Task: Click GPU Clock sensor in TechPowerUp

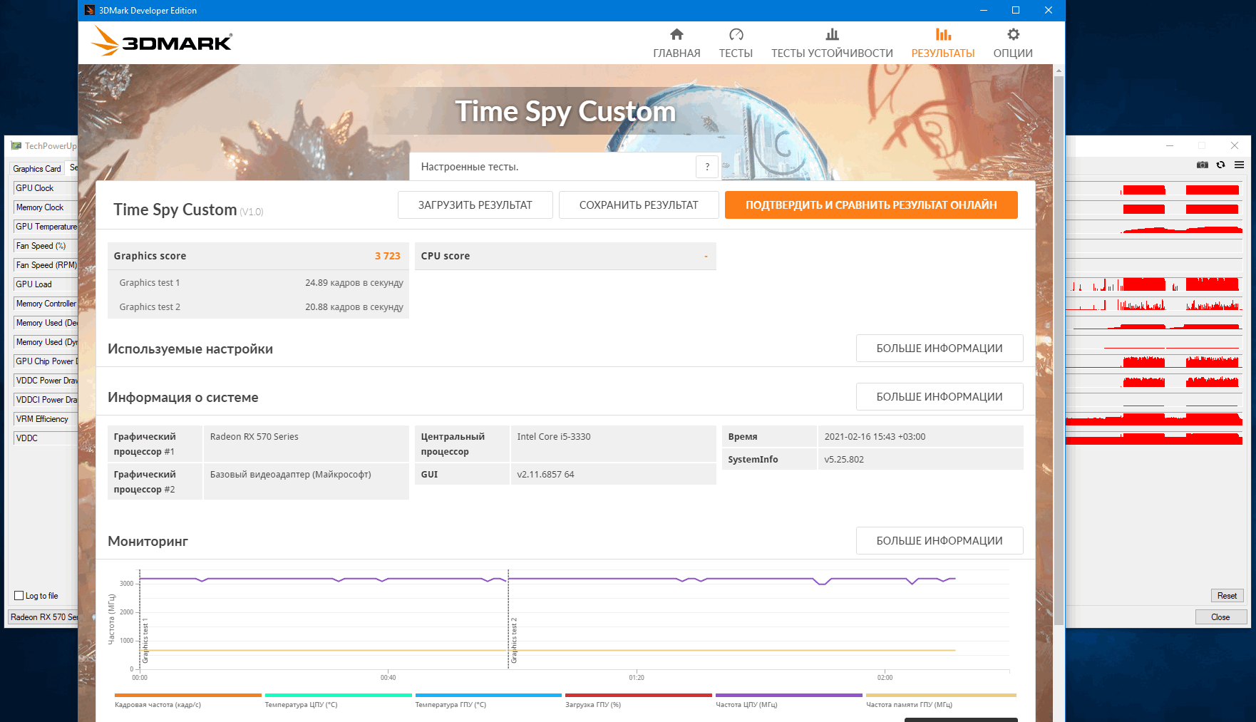Action: coord(46,188)
